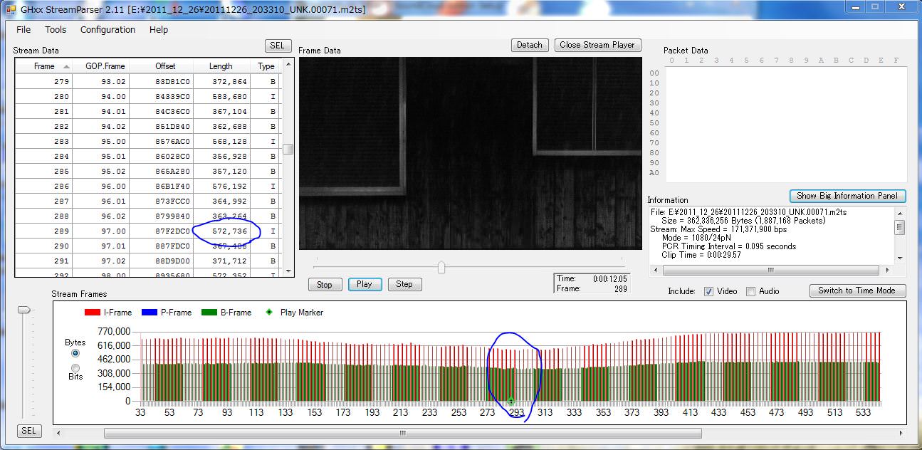Close the Stream Player
922x450 pixels.
pyautogui.click(x=597, y=45)
